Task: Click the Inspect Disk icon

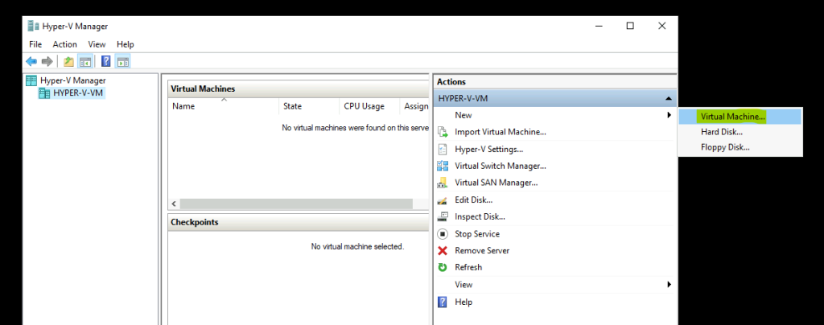Action: point(443,216)
